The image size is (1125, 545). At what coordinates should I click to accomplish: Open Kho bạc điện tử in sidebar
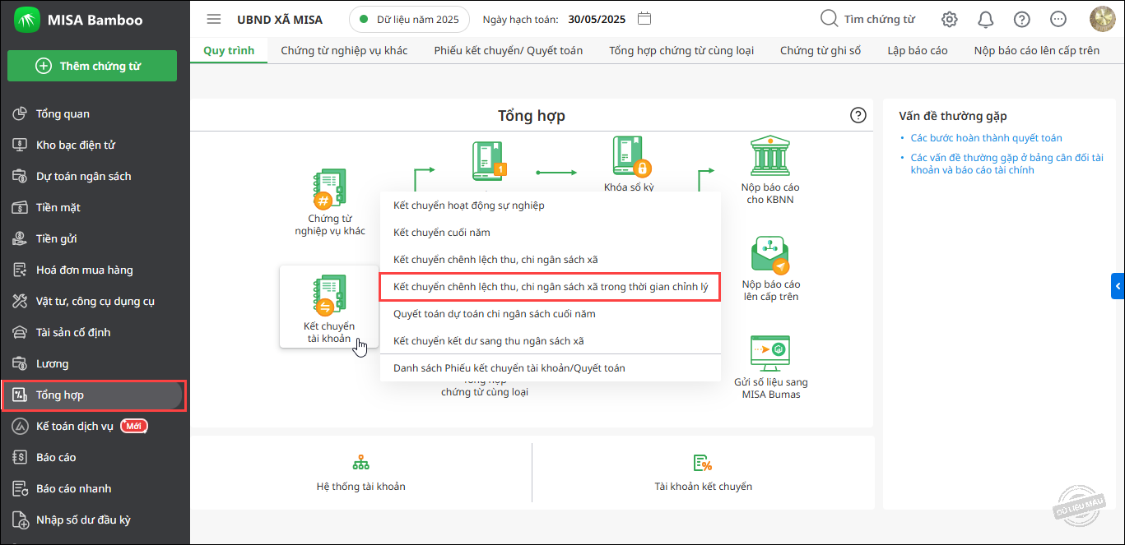(95, 145)
